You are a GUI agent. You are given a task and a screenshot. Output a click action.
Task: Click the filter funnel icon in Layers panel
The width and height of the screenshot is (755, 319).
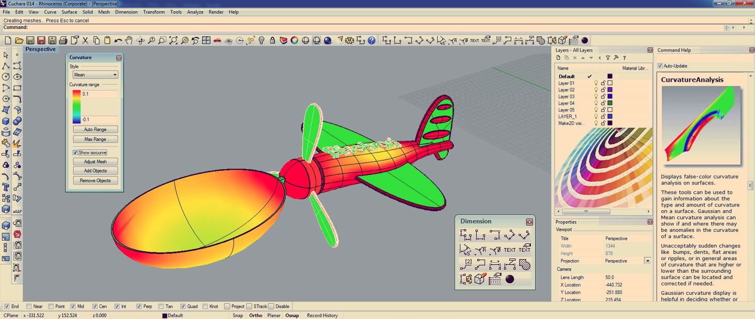pyautogui.click(x=608, y=58)
